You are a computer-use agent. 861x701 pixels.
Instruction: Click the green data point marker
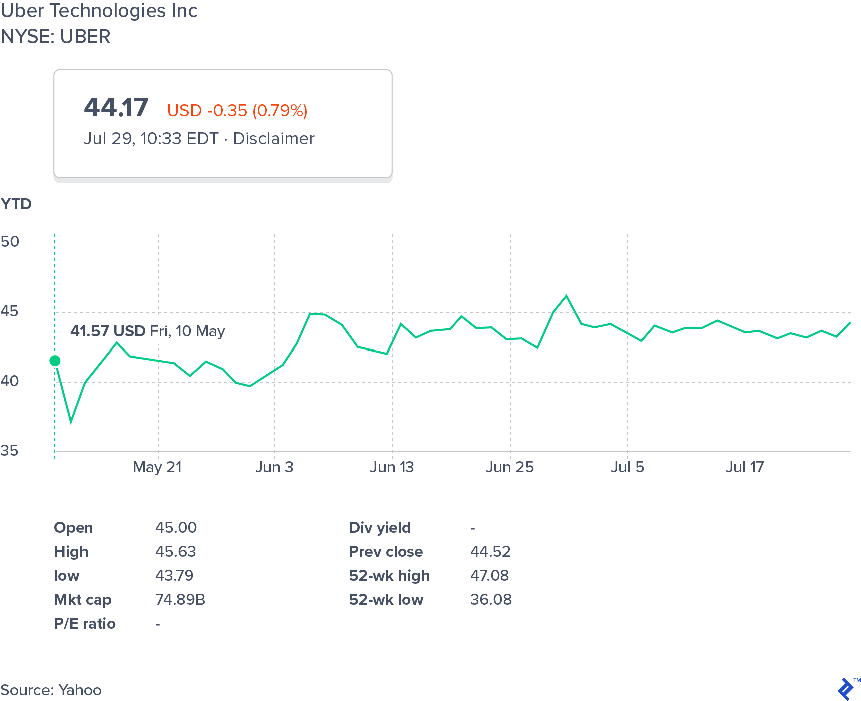pyautogui.click(x=55, y=361)
